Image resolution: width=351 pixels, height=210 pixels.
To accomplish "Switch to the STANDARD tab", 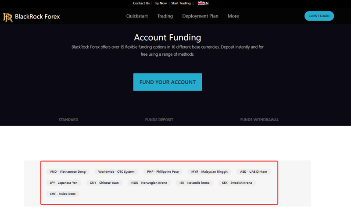I will point(68,120).
